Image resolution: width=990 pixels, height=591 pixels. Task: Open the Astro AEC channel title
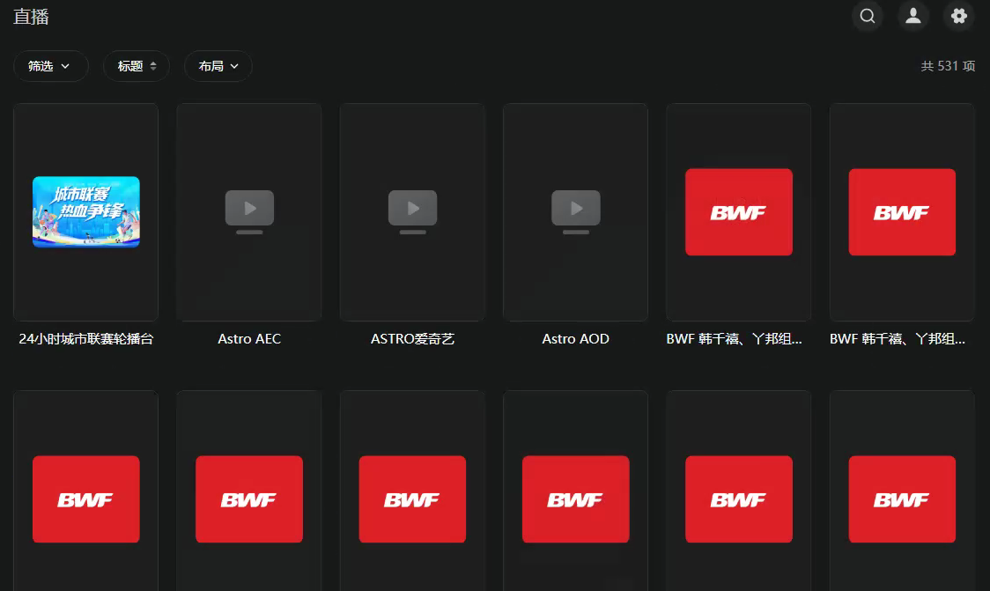pyautogui.click(x=249, y=339)
